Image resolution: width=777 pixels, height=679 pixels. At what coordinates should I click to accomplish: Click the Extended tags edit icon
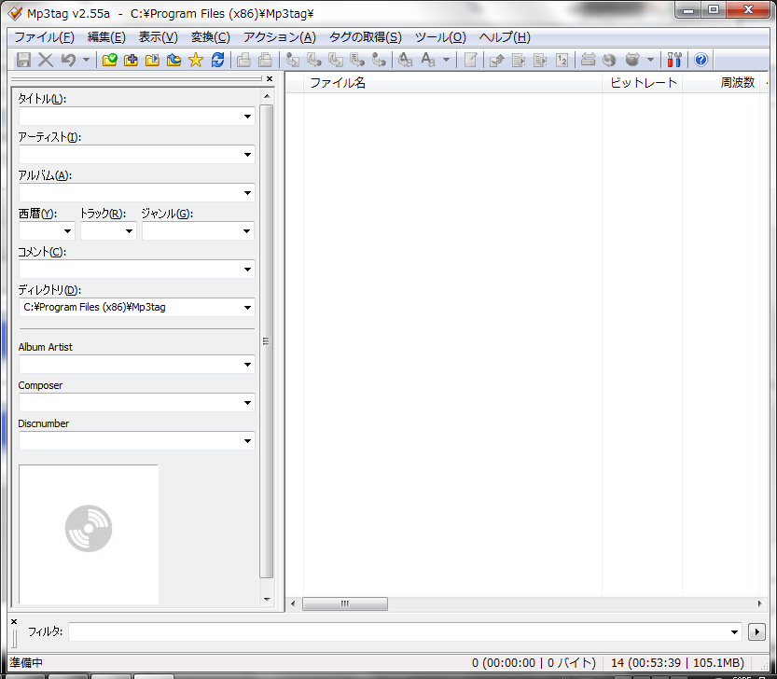pos(470,60)
